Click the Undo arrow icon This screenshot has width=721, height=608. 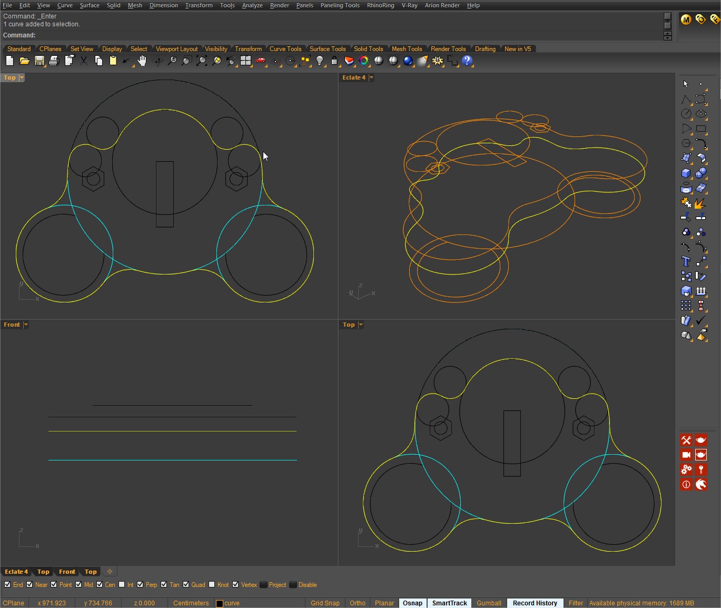click(127, 61)
